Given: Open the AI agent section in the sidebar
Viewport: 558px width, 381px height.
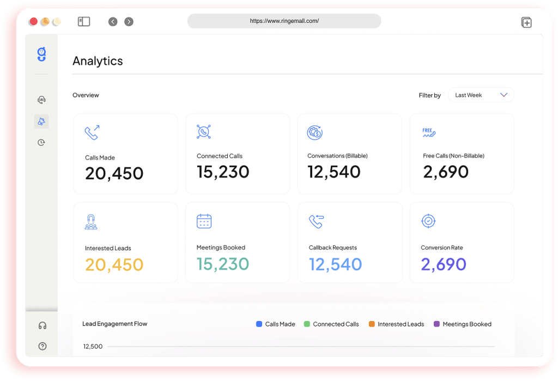Looking at the screenshot, I should click(x=43, y=100).
